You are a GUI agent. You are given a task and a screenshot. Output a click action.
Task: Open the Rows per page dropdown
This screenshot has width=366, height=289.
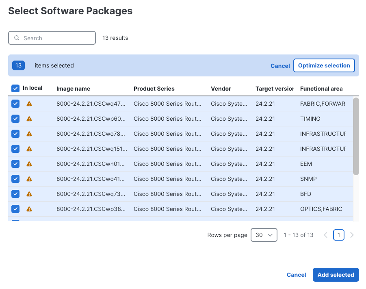click(264, 235)
